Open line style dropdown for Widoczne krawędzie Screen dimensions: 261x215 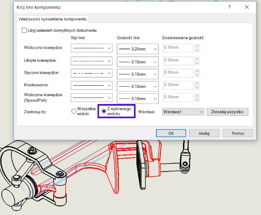coord(92,48)
